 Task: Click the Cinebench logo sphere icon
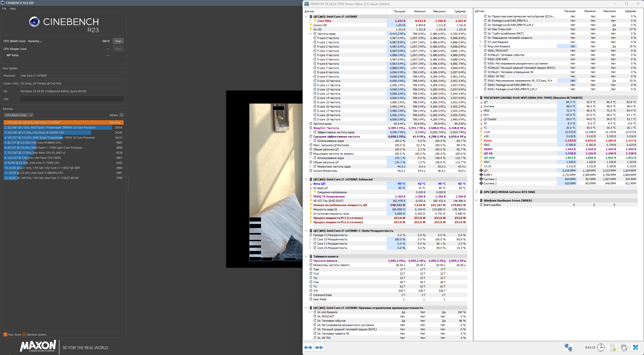34,22
